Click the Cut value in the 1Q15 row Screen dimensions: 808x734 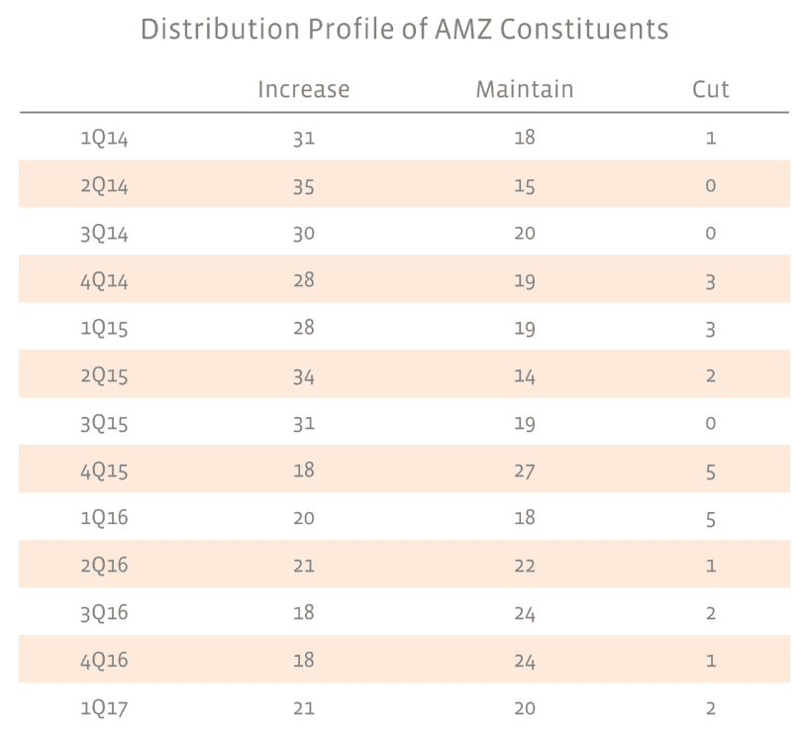(x=711, y=329)
